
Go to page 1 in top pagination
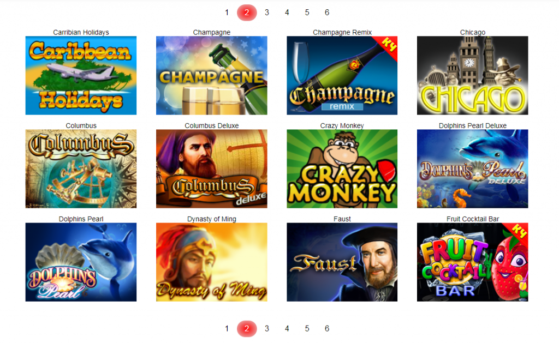coord(227,13)
